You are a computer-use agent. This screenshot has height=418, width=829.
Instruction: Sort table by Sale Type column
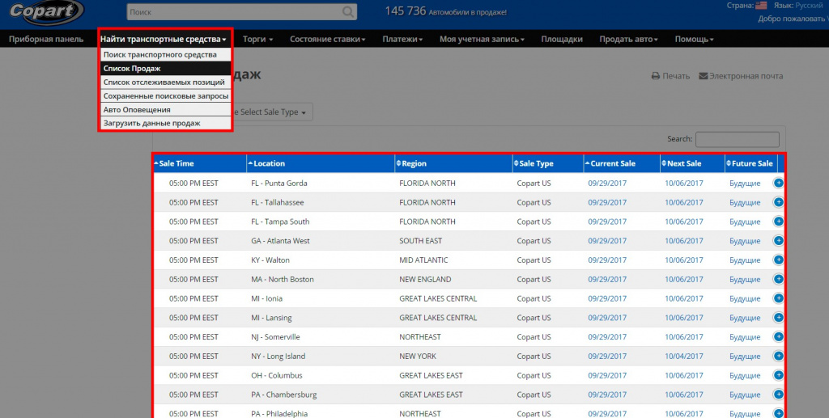548,163
